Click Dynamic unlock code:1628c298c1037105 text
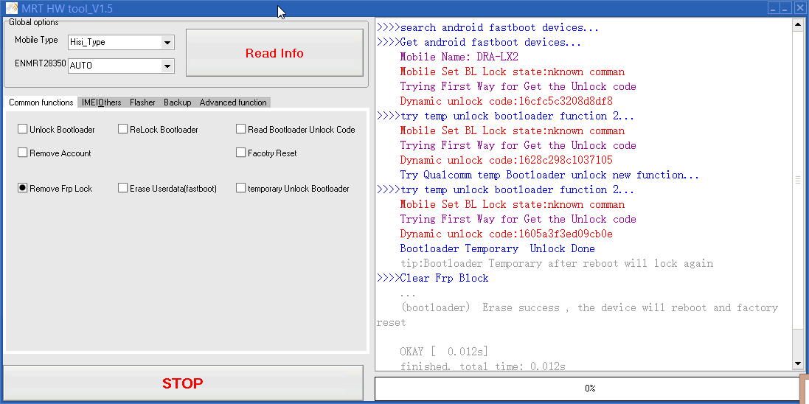809x404 pixels. pyautogui.click(x=506, y=160)
